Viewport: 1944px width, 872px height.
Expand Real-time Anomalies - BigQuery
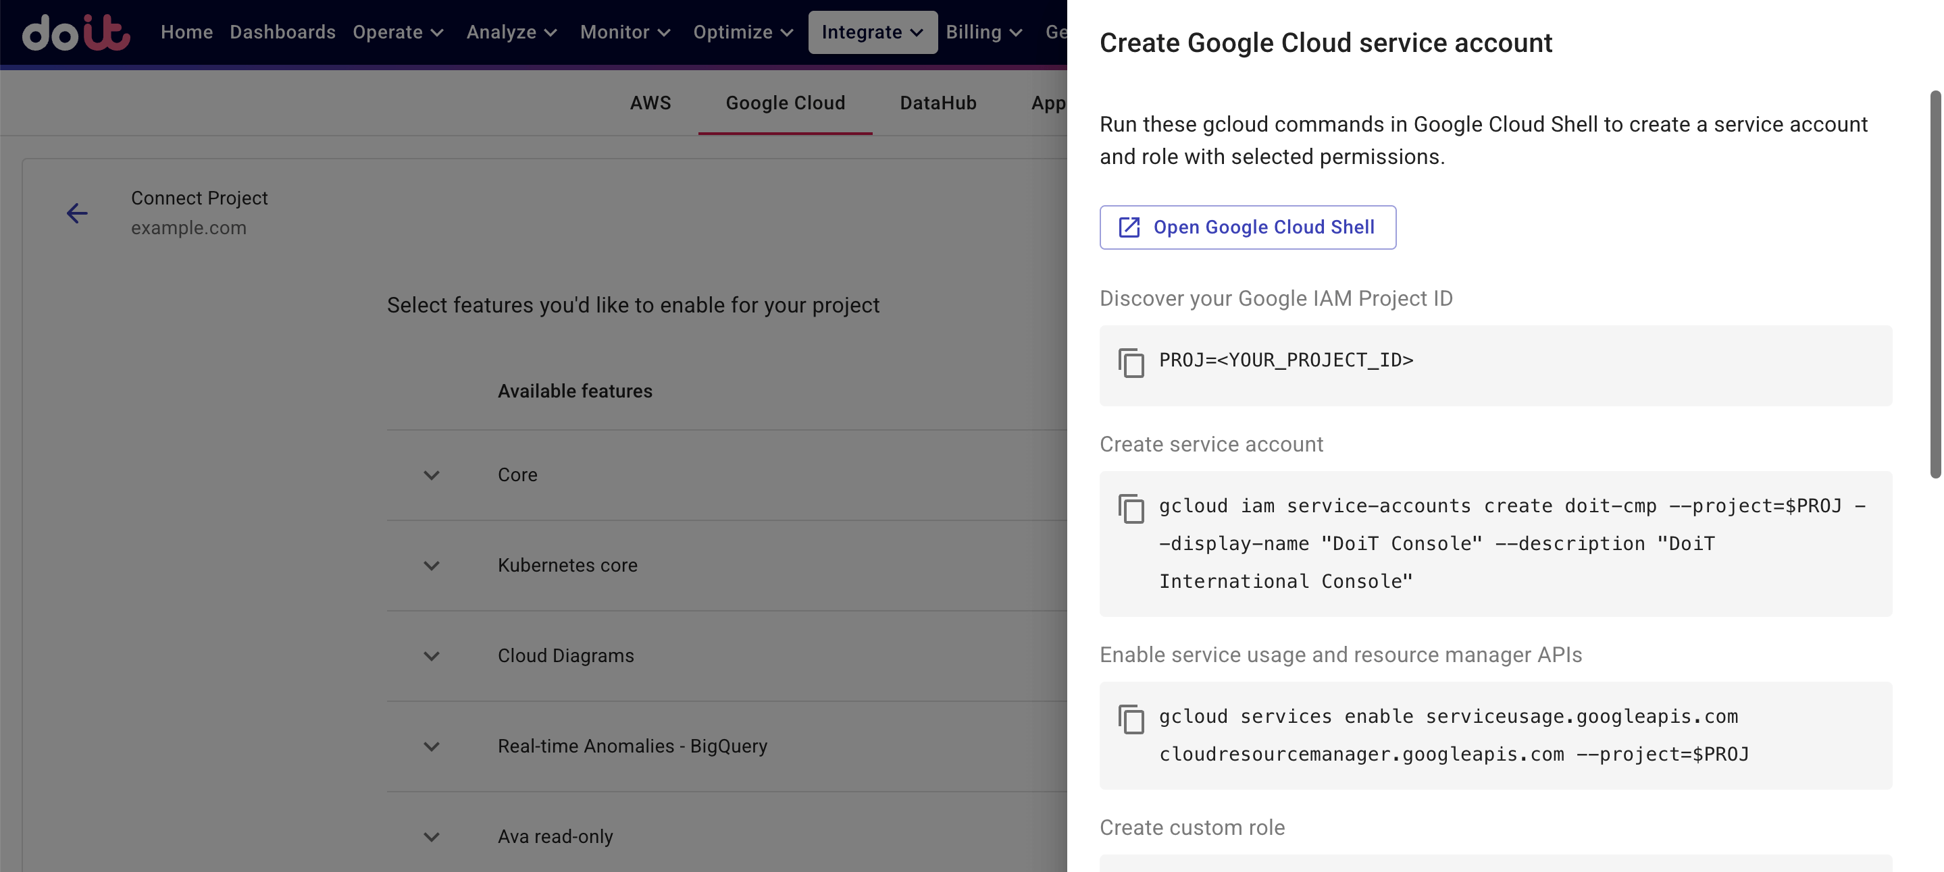431,746
